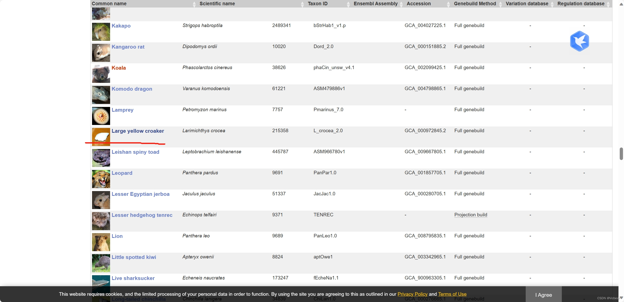
Task: Sort by Taxon ID column header
Action: tap(318, 4)
